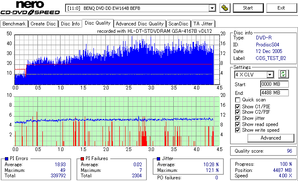Switch to the Benchmark tab

14,24
